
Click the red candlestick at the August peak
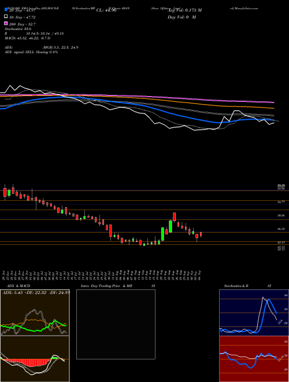pos(174,216)
